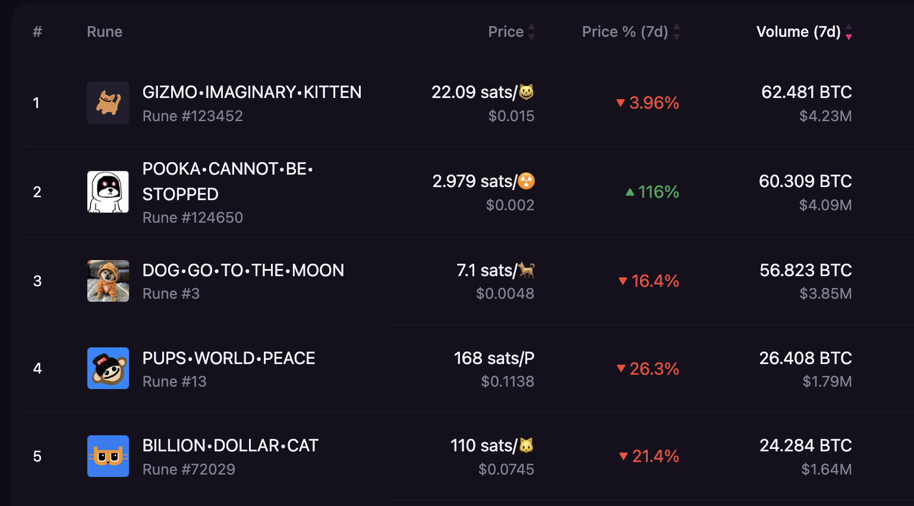Click the green 116% price change value

652,192
